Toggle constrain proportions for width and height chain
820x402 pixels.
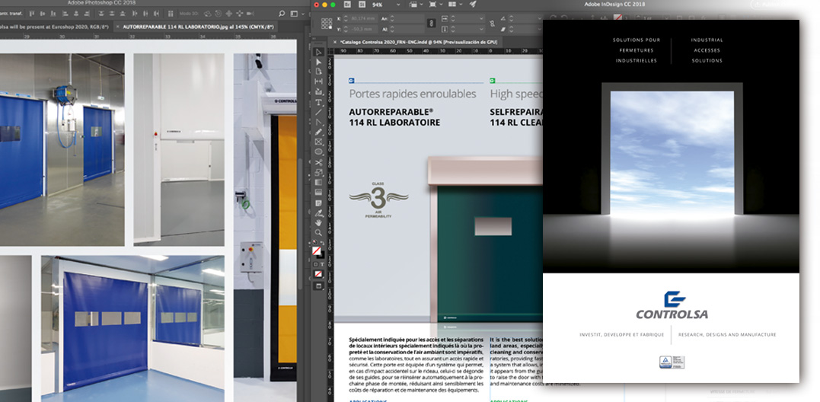point(432,23)
